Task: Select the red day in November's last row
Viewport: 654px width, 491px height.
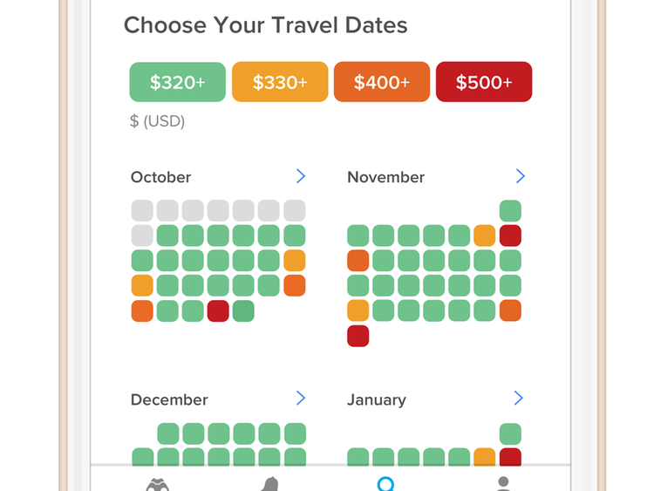Action: pyautogui.click(x=358, y=336)
